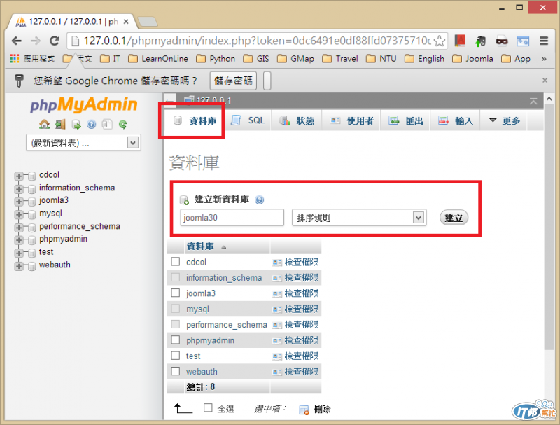Click 檢查權限 for test

point(302,356)
